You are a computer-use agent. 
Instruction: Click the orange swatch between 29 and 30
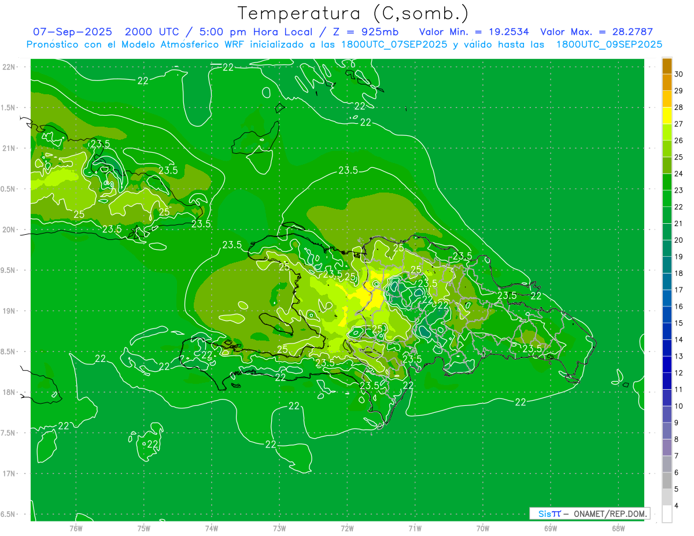click(x=667, y=83)
